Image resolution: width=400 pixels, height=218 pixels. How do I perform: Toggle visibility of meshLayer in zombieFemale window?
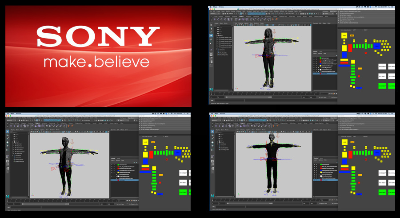pos(314,74)
